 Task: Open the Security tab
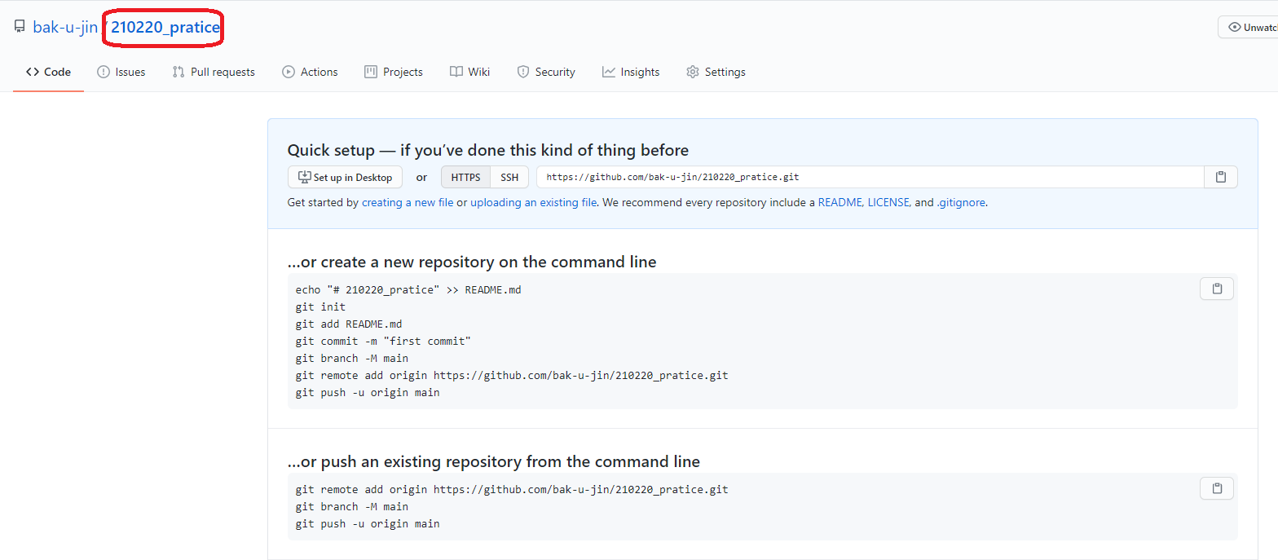546,72
